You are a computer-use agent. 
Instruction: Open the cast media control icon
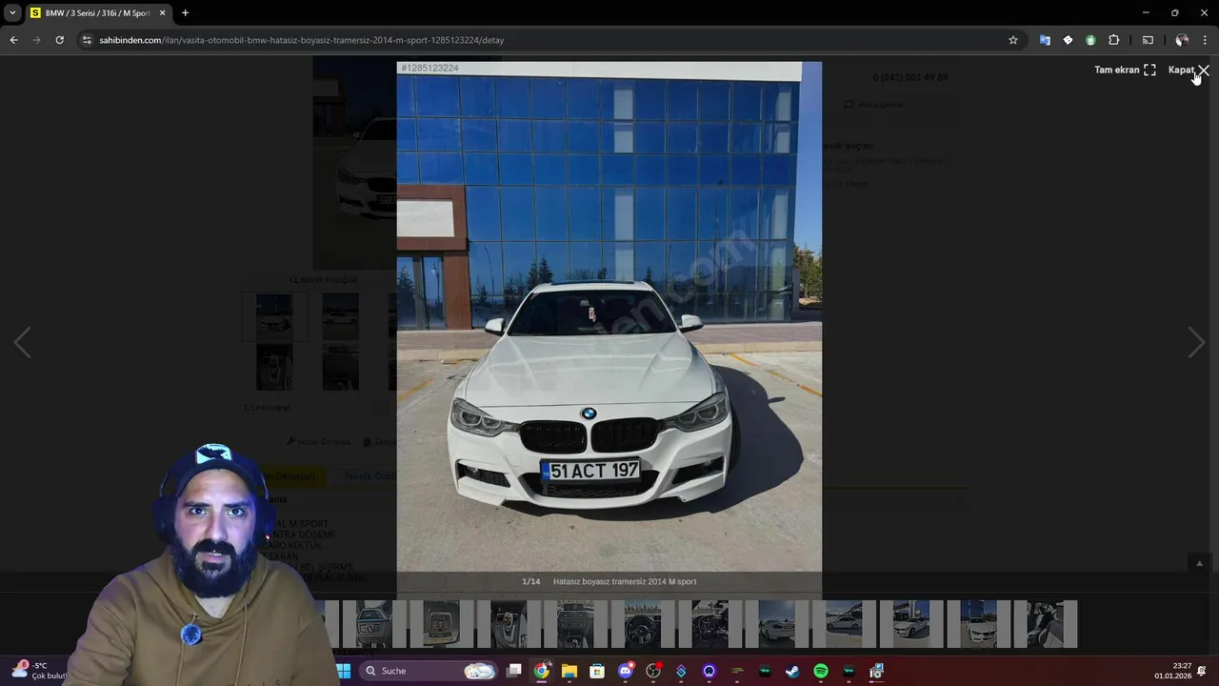1148,40
